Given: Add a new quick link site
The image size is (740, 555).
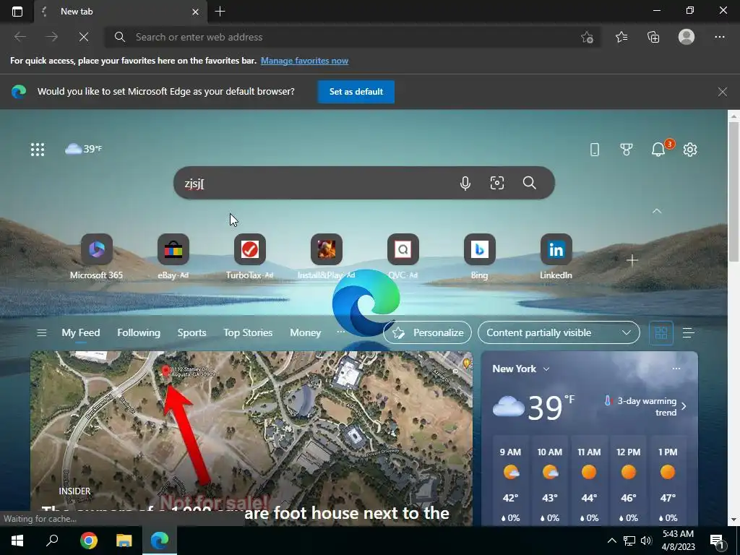Looking at the screenshot, I should [x=632, y=260].
